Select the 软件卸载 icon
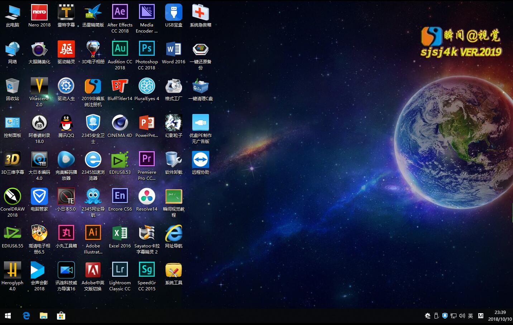This screenshot has width=513, height=325. tap(174, 159)
